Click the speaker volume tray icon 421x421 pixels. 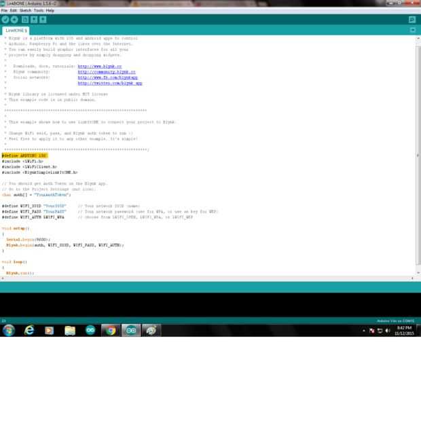coord(388,331)
